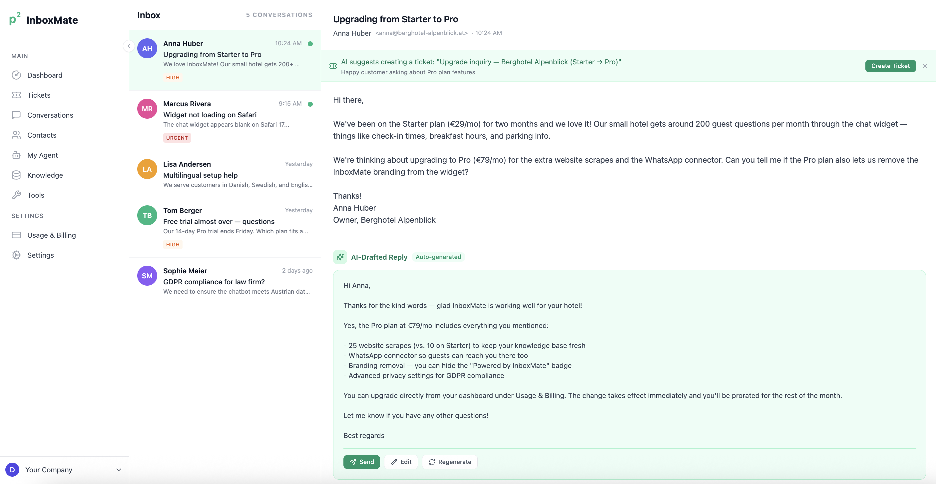Viewport: 936px width, 484px height.
Task: Select the My Agent robot icon
Action: click(x=17, y=155)
